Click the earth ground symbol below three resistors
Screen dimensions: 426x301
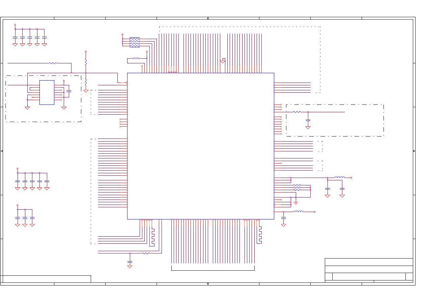click(x=296, y=203)
